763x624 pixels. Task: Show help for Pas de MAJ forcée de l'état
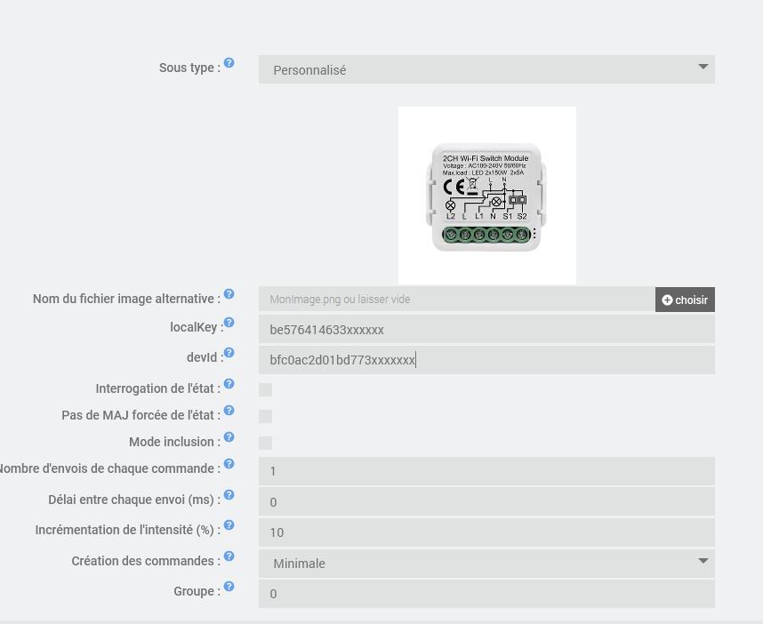click(x=229, y=411)
